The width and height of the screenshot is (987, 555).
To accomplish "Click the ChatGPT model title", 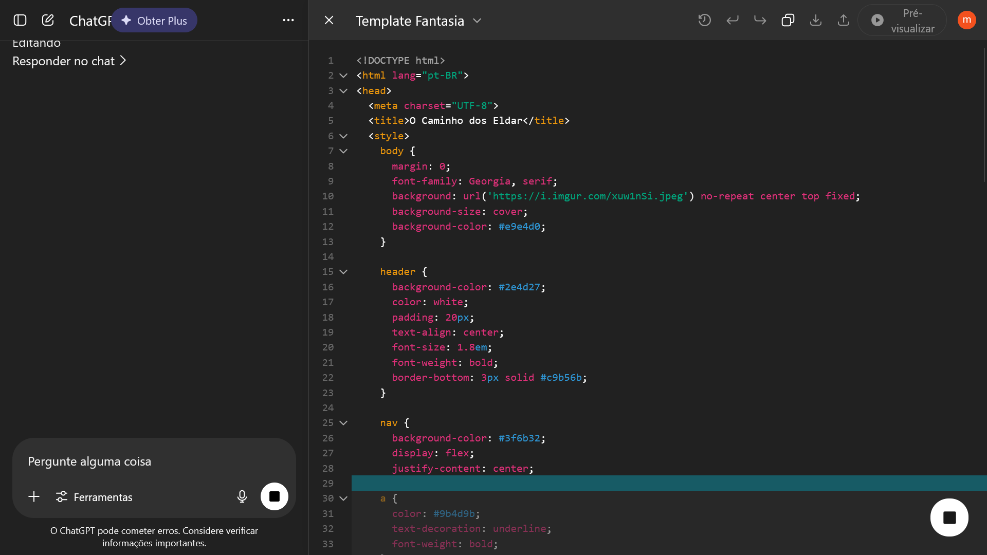I will click(x=90, y=21).
